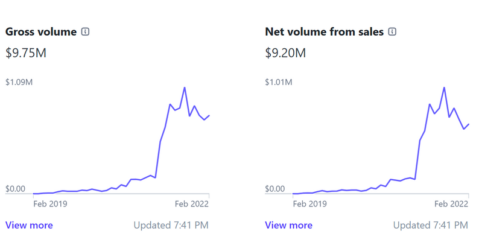Image resolution: width=482 pixels, height=251 pixels.
Task: Click the $0.00 label on Net volume chart
Action: 274,189
